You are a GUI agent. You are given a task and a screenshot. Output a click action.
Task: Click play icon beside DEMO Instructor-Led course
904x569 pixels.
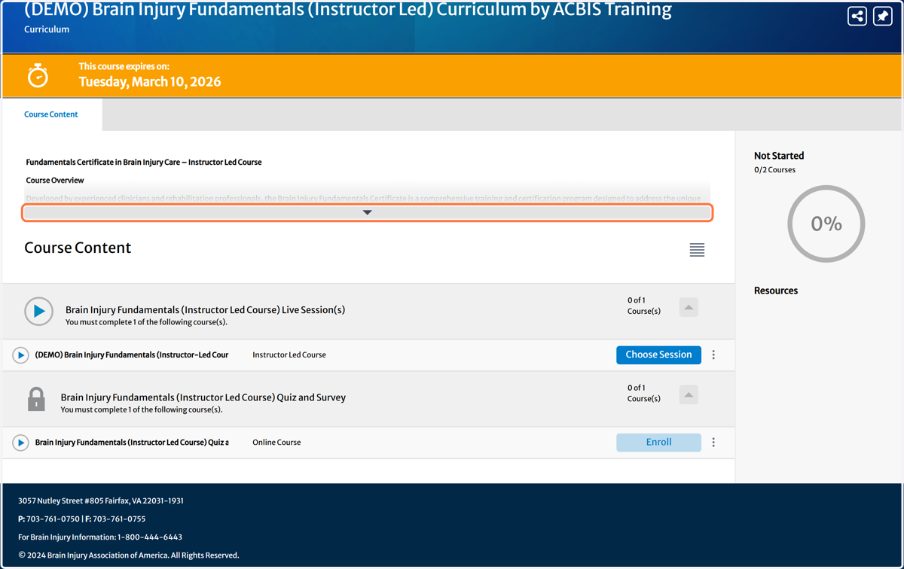pos(20,355)
